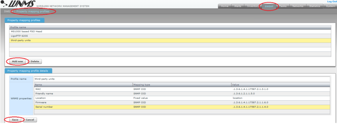The image size is (337, 124).
Task: Select the Location property row
Action: point(182,98)
